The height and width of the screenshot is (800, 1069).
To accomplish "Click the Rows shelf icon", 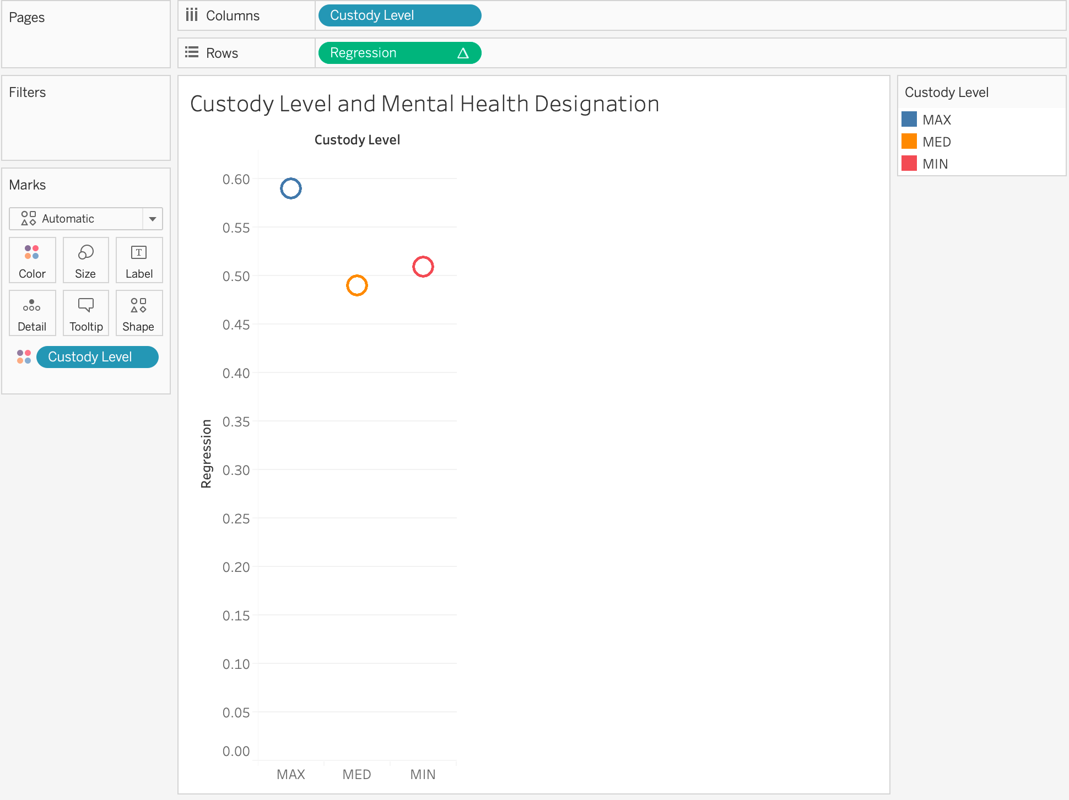I will point(191,52).
